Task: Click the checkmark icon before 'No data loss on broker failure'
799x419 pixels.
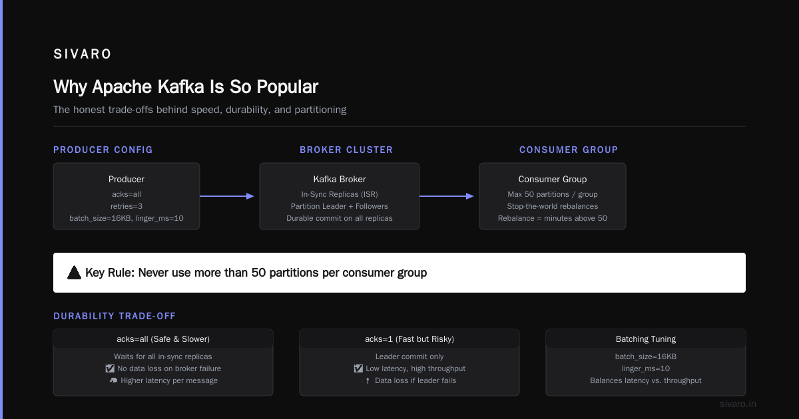Action: coord(110,368)
